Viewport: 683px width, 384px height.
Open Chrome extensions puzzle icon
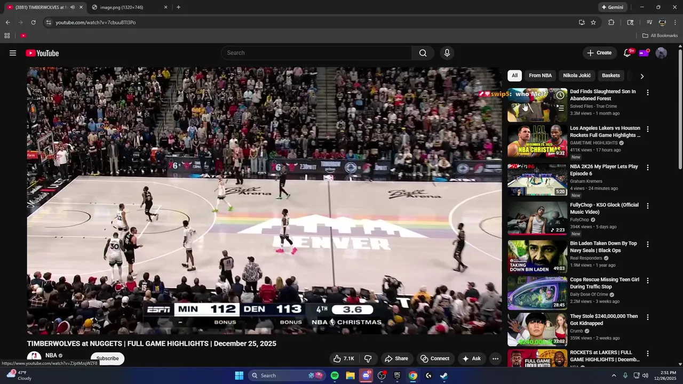click(x=611, y=22)
